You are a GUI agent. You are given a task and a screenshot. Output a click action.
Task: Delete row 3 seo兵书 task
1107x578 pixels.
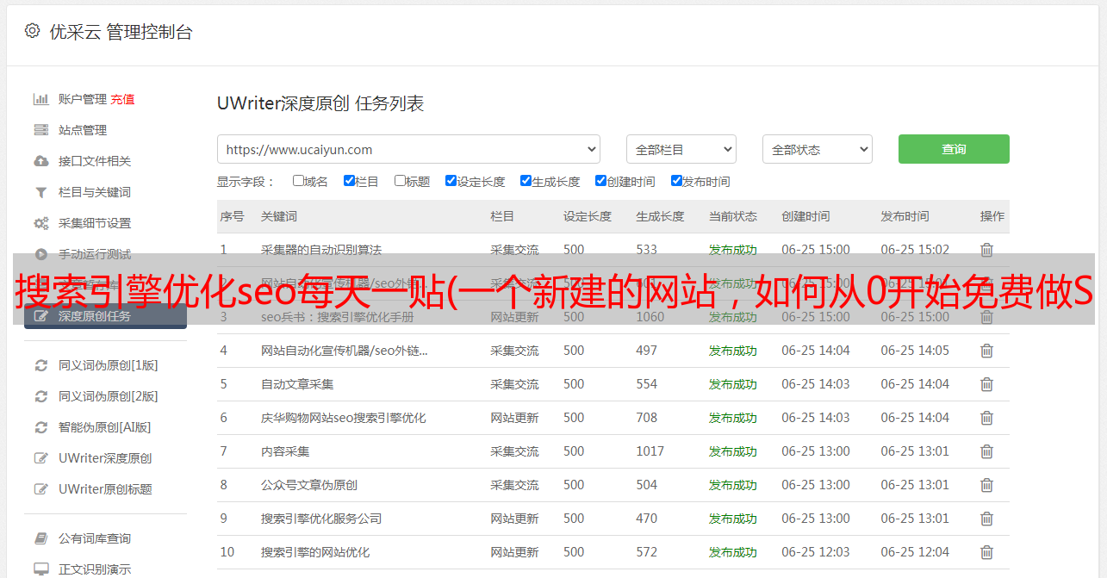[x=986, y=317]
